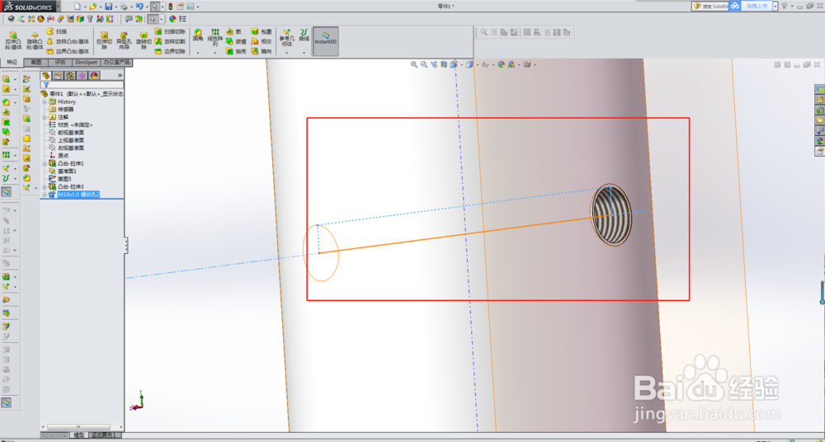Click the Undo arrow icon
825x442 pixels.
139,7
